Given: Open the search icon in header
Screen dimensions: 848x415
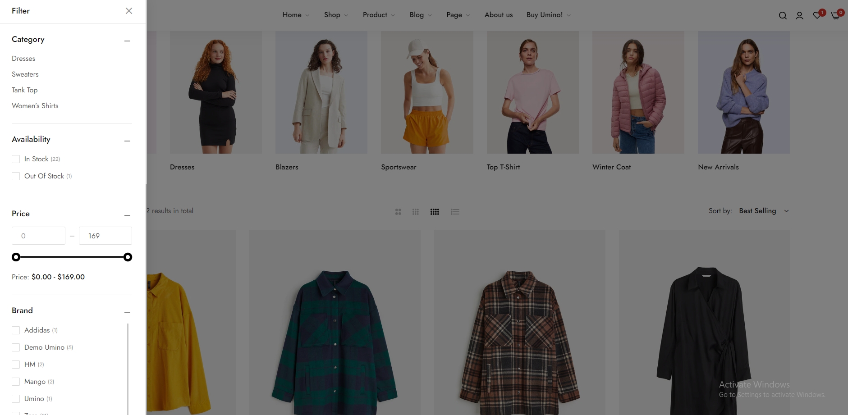Looking at the screenshot, I should coord(783,16).
